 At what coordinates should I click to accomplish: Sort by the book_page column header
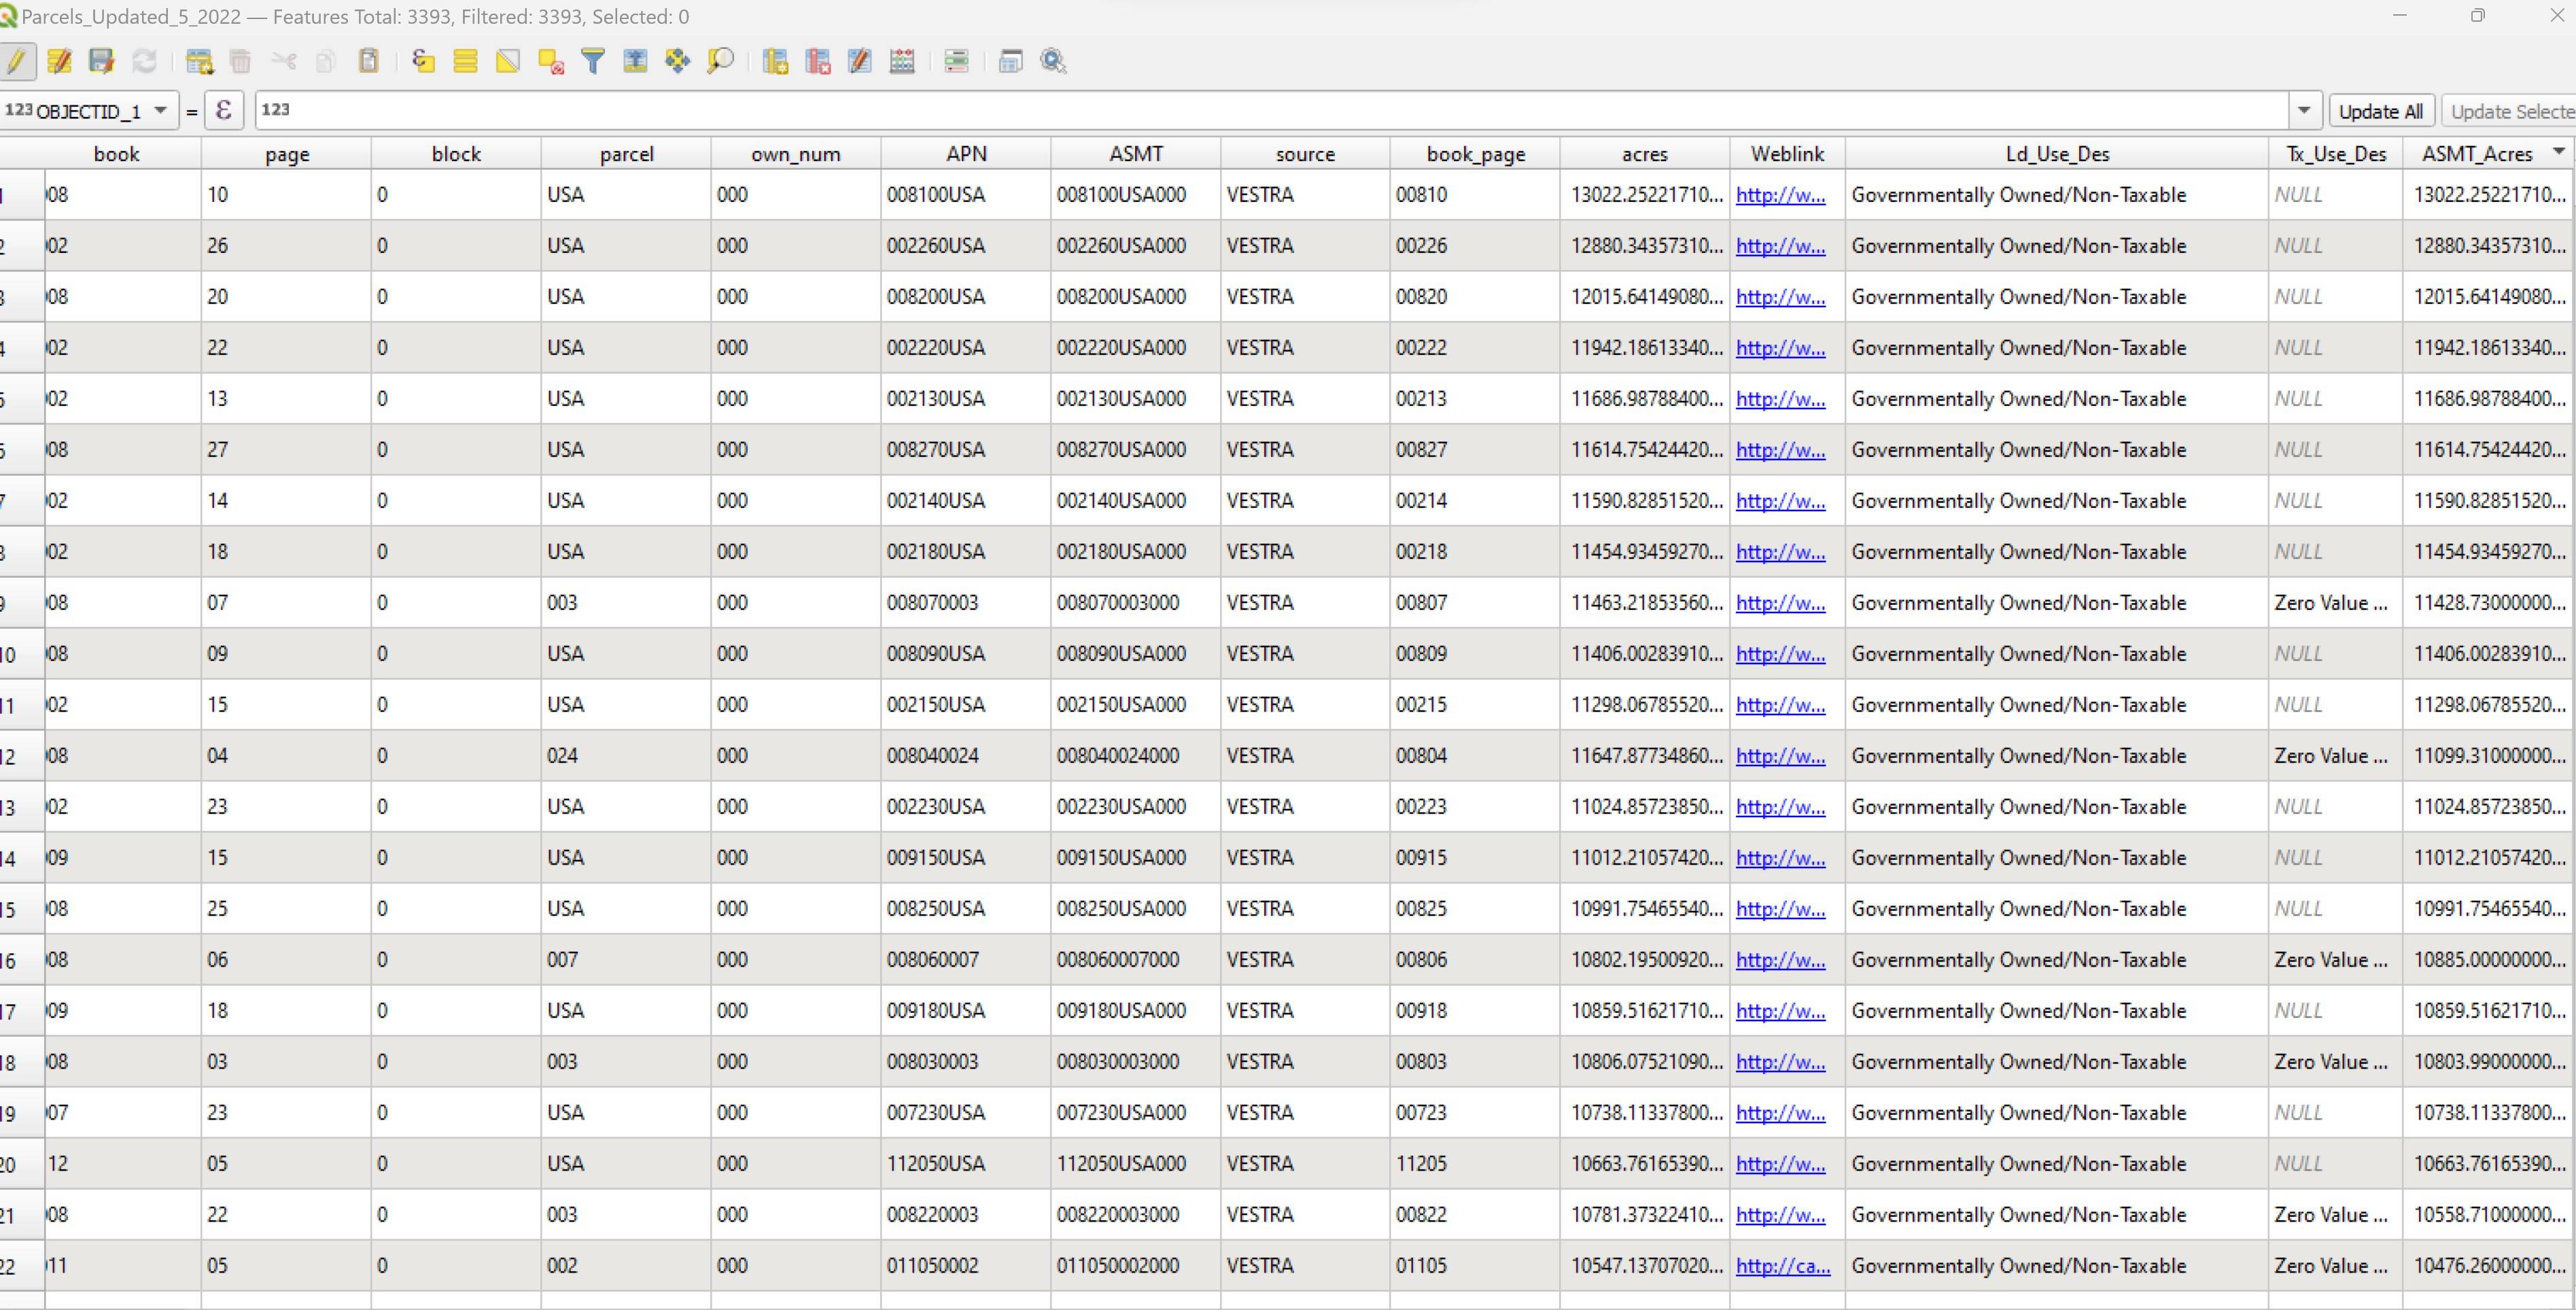tap(1475, 154)
